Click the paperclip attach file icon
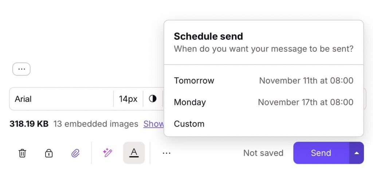The height and width of the screenshot is (170, 373). click(75, 153)
